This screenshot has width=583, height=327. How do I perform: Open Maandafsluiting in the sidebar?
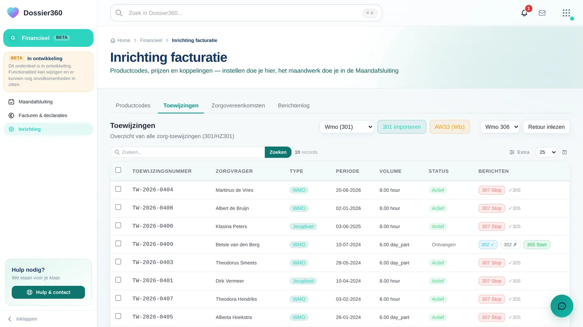pyautogui.click(x=48, y=102)
